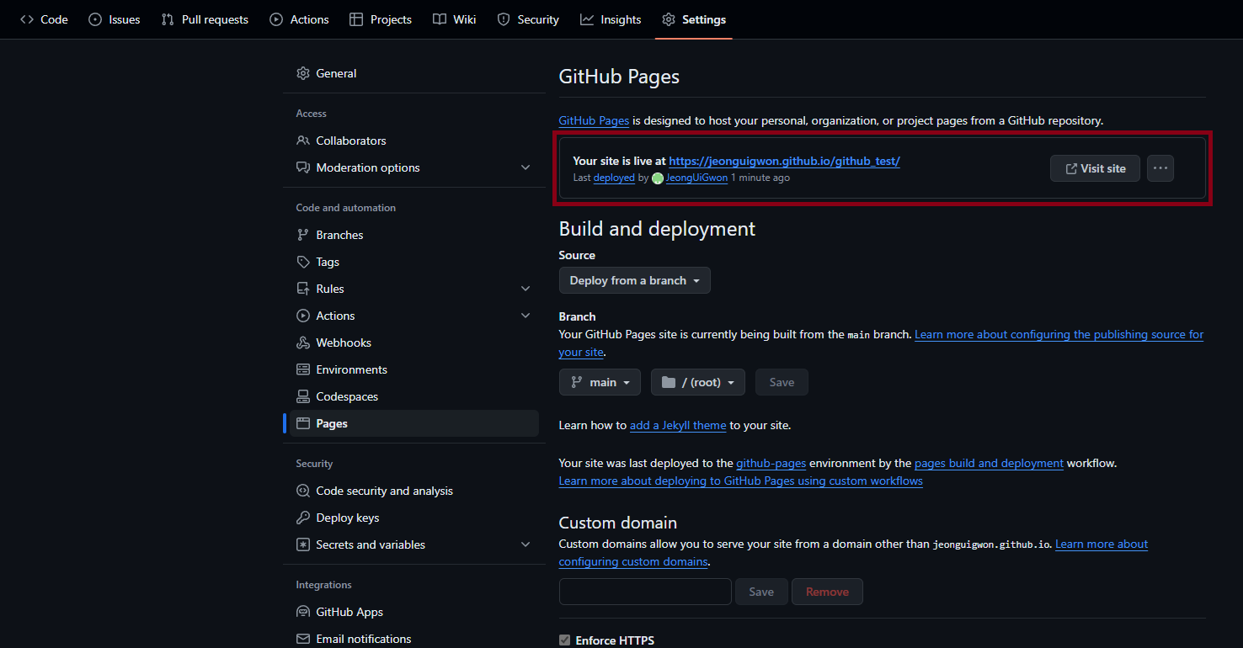Click the JeongUiGwon avatar image
The height and width of the screenshot is (648, 1243).
point(658,178)
